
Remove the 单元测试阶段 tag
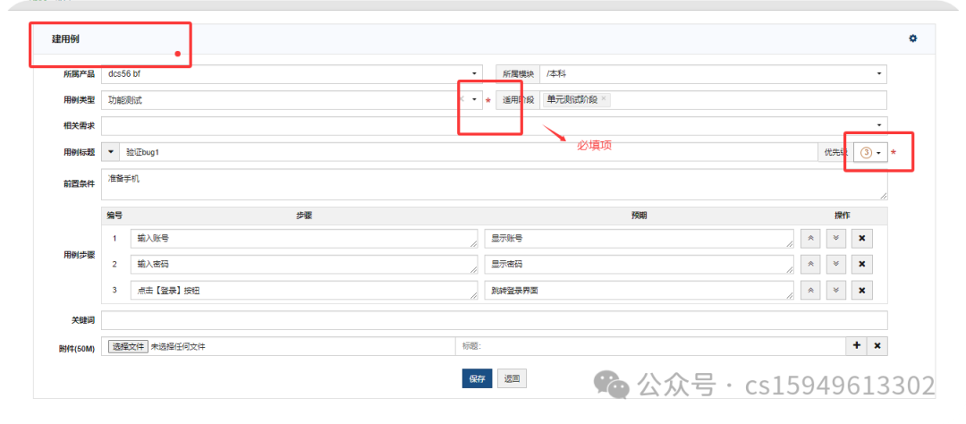click(x=604, y=99)
